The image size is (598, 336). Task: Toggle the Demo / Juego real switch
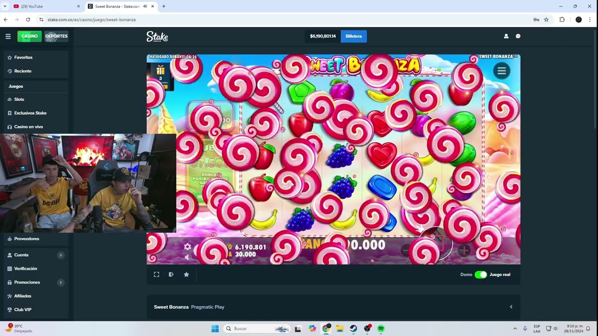[x=481, y=274]
